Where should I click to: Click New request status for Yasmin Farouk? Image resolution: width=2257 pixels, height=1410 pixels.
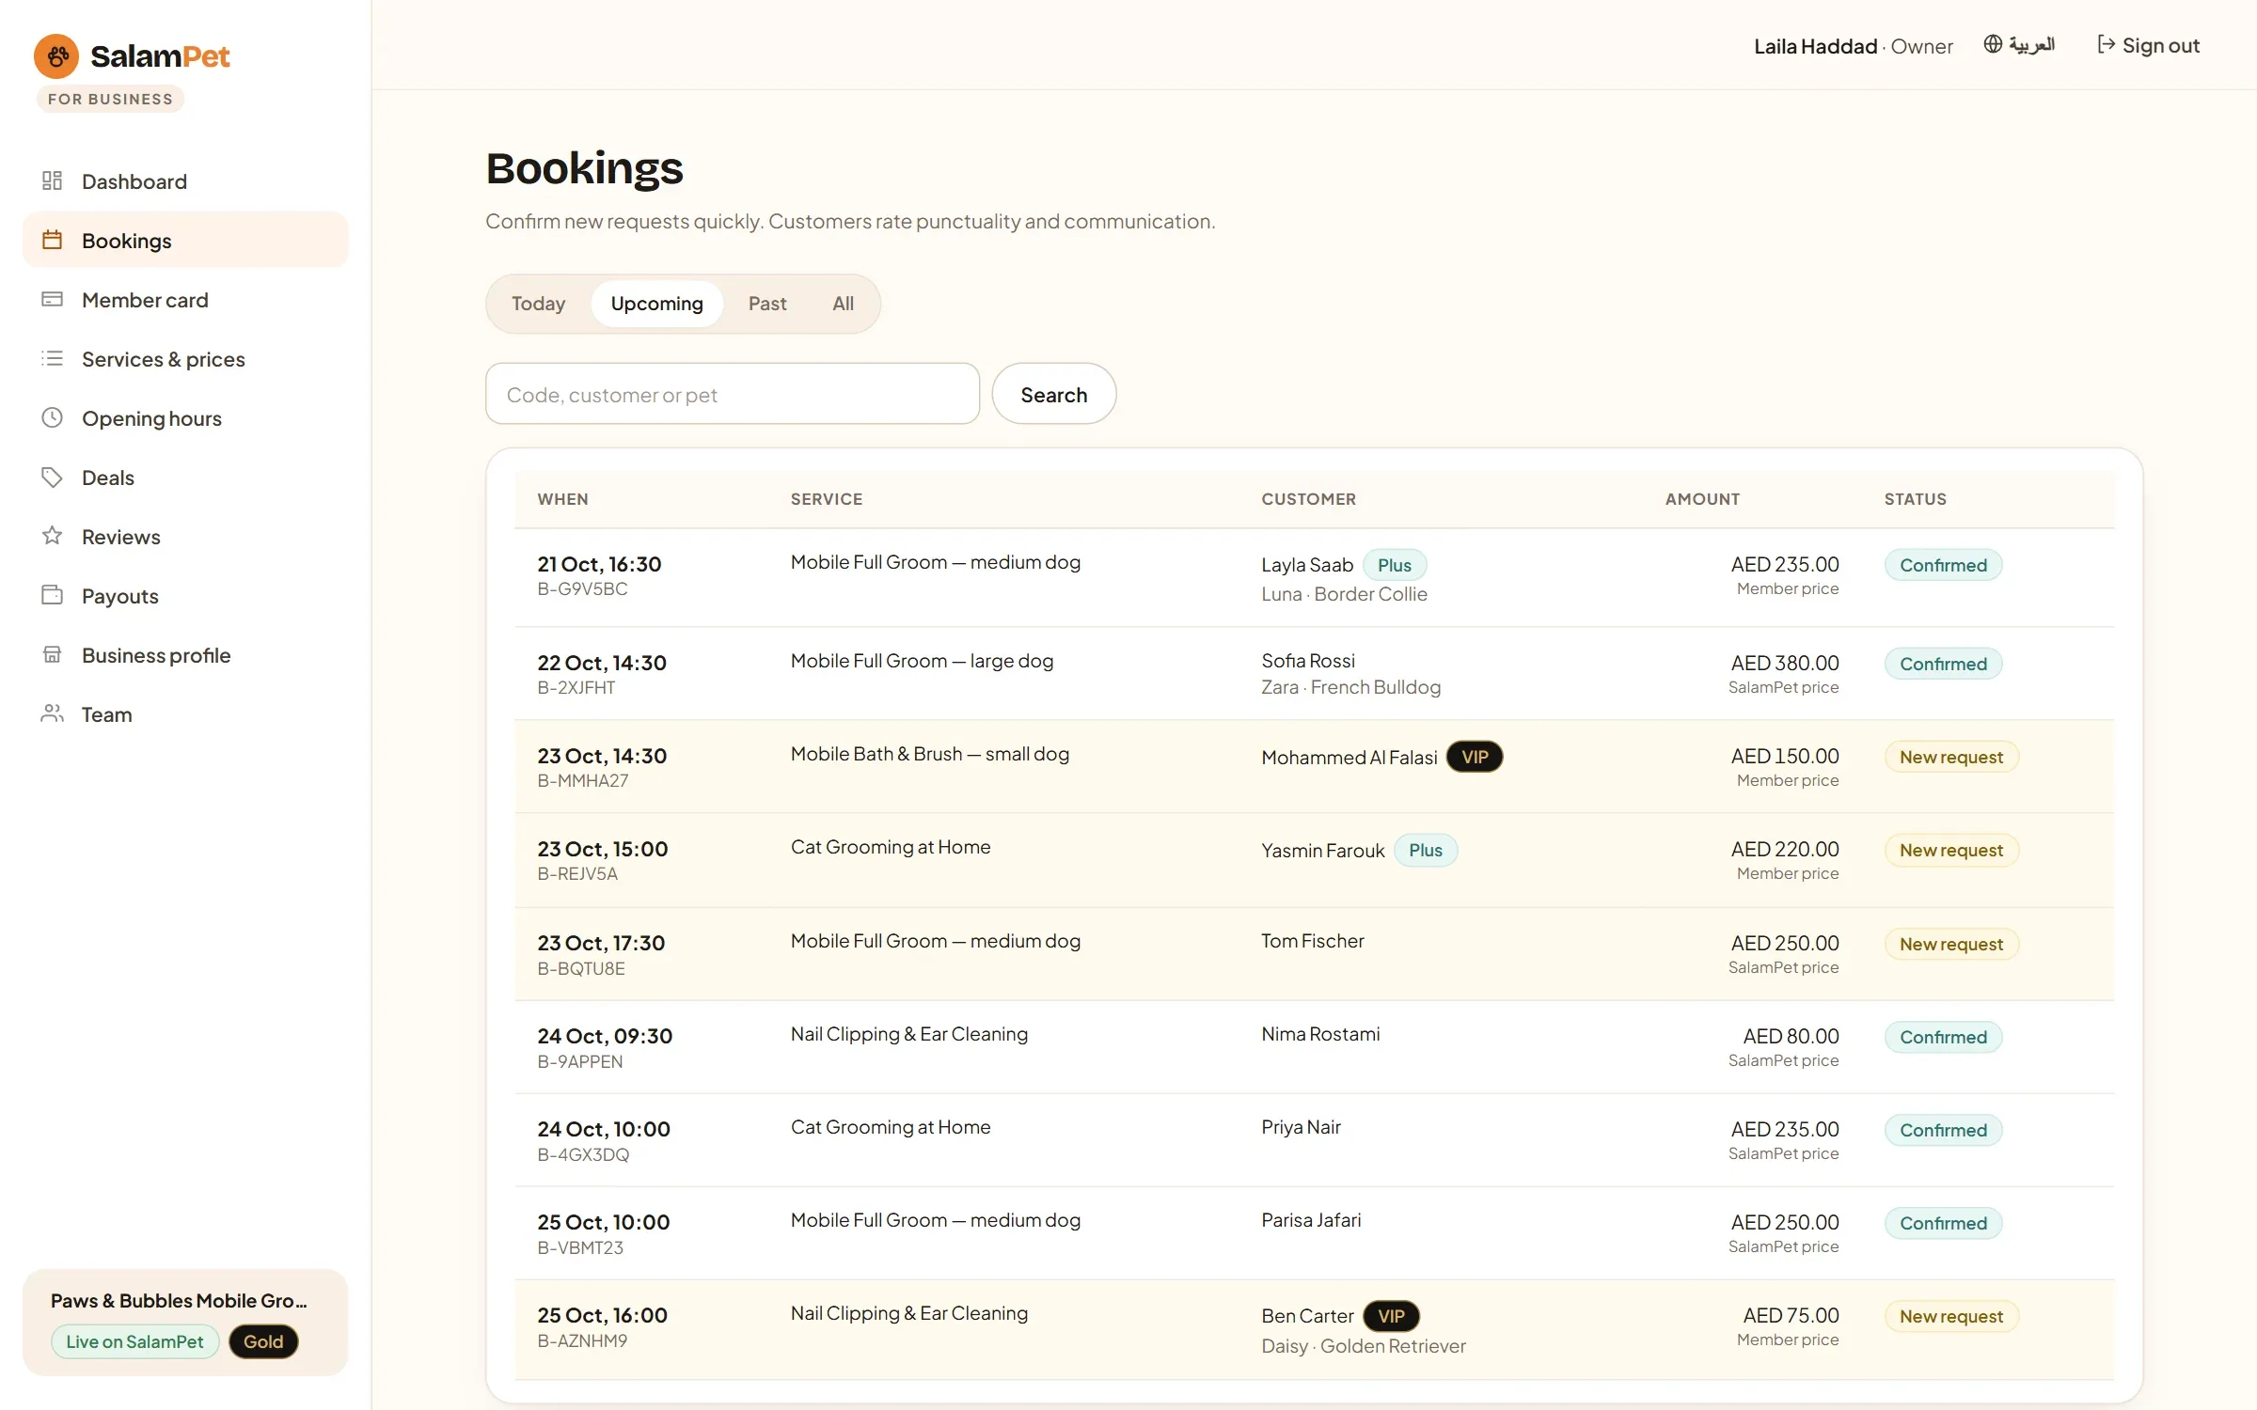pyautogui.click(x=1951, y=850)
